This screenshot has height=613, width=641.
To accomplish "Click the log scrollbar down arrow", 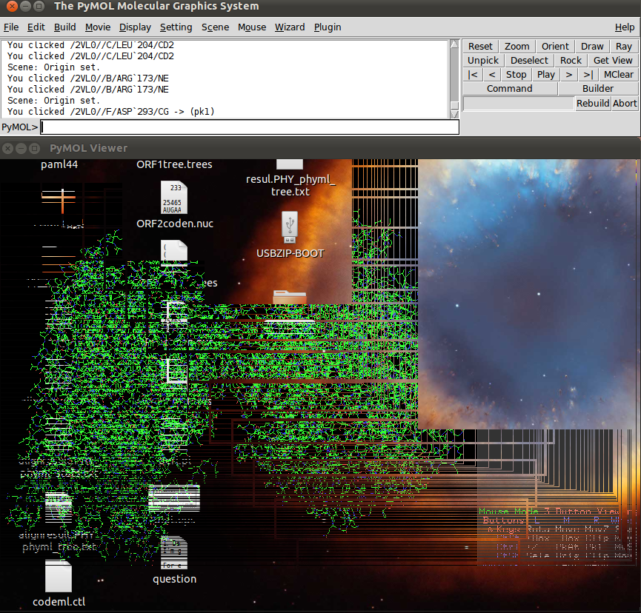I will pos(454,114).
